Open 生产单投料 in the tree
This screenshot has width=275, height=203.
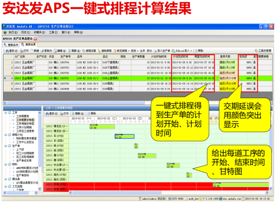click(x=23, y=175)
